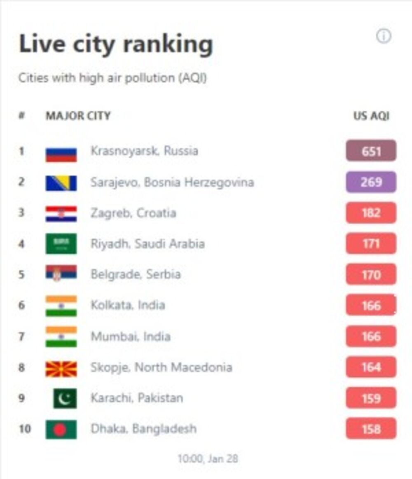The width and height of the screenshot is (412, 479).
Task: Click the Pakistan flag icon
Action: [65, 399]
